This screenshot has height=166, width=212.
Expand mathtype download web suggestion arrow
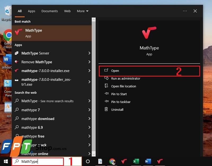tap(89, 119)
